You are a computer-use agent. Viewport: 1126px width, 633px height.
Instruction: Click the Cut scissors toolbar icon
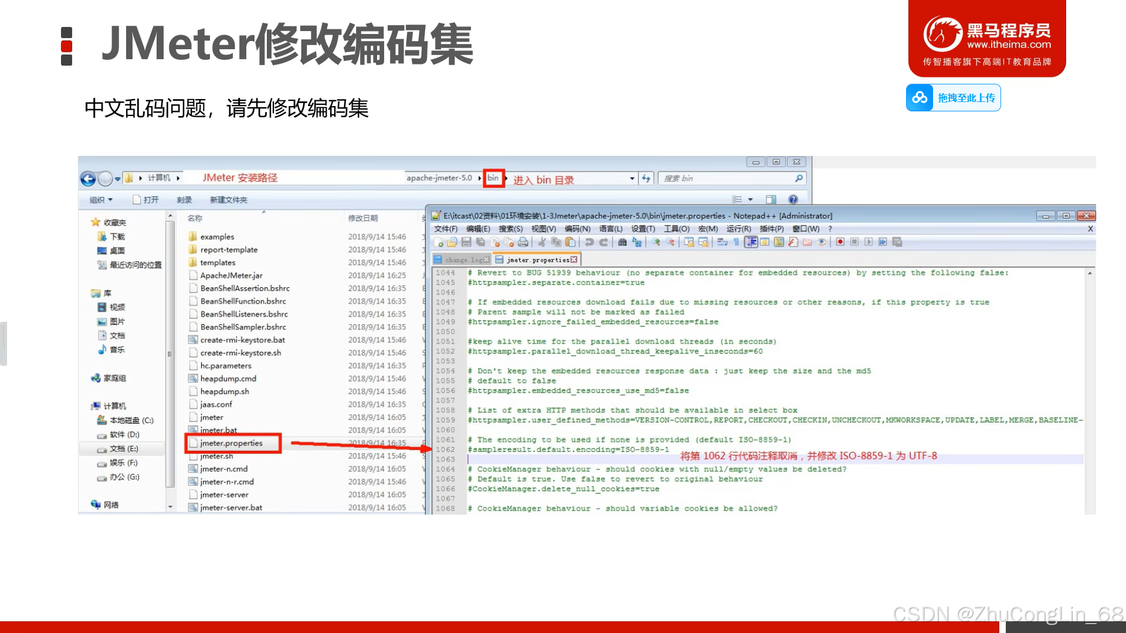tap(542, 242)
